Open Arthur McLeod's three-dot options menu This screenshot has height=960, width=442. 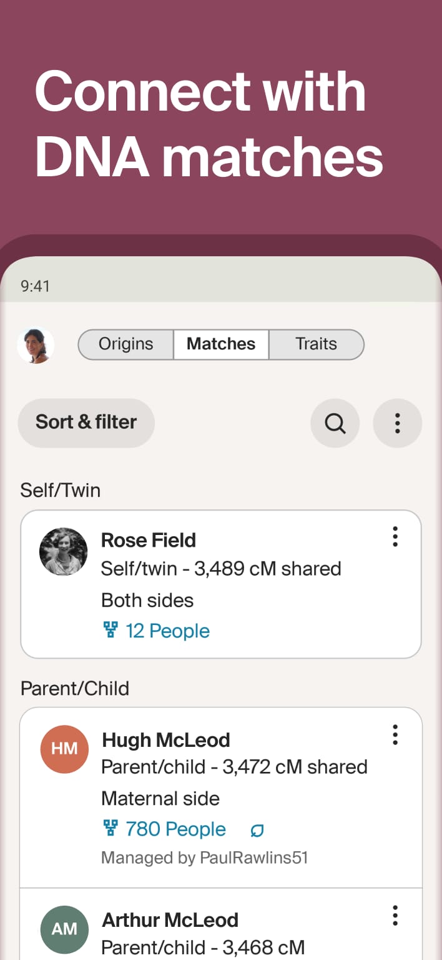pyautogui.click(x=395, y=916)
